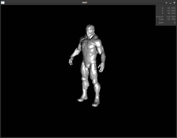
Task: Roll up window with the caret button
Action: [166, 3]
